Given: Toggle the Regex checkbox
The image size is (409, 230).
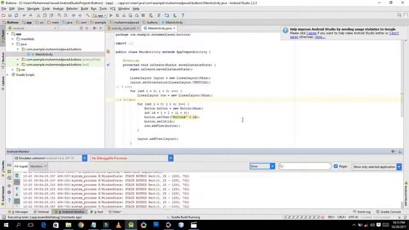Looking at the screenshot, I should click(x=336, y=166).
